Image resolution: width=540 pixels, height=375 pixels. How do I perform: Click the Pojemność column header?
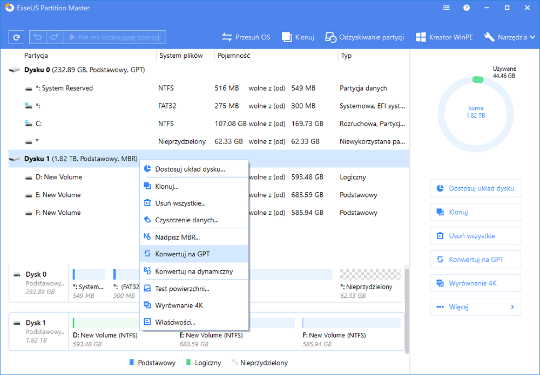point(233,56)
